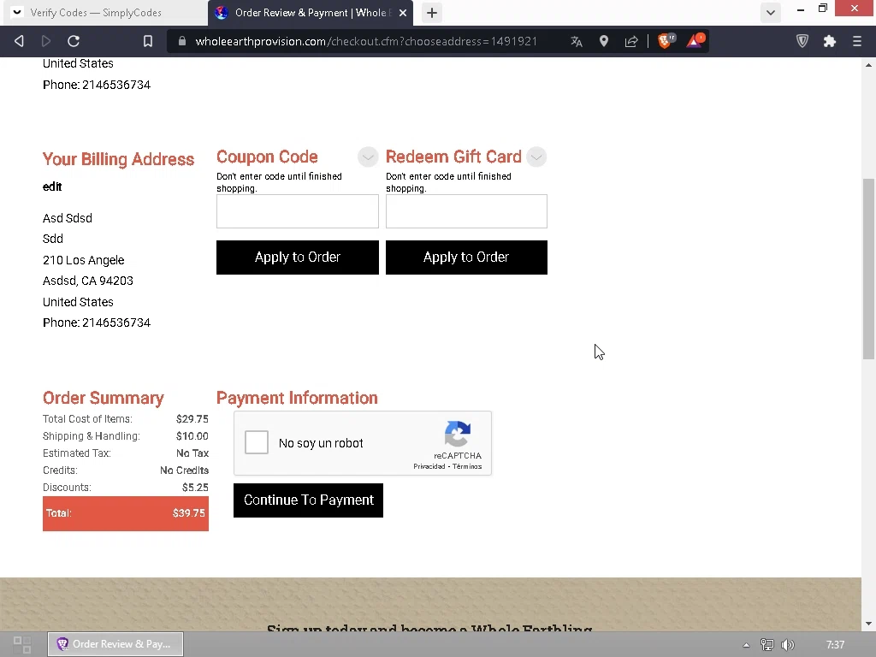Viewport: 876px width, 657px height.
Task: Click the Your Billing Address heading
Action: (x=118, y=159)
